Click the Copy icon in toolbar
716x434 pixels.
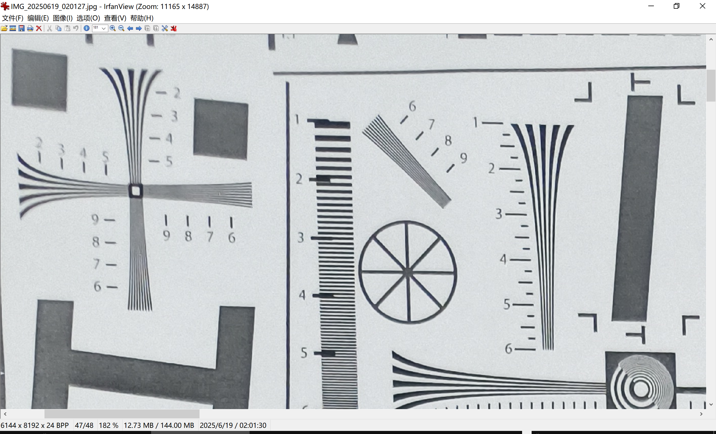(x=58, y=28)
